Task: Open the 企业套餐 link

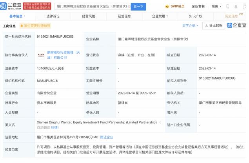Action: click(x=198, y=6)
